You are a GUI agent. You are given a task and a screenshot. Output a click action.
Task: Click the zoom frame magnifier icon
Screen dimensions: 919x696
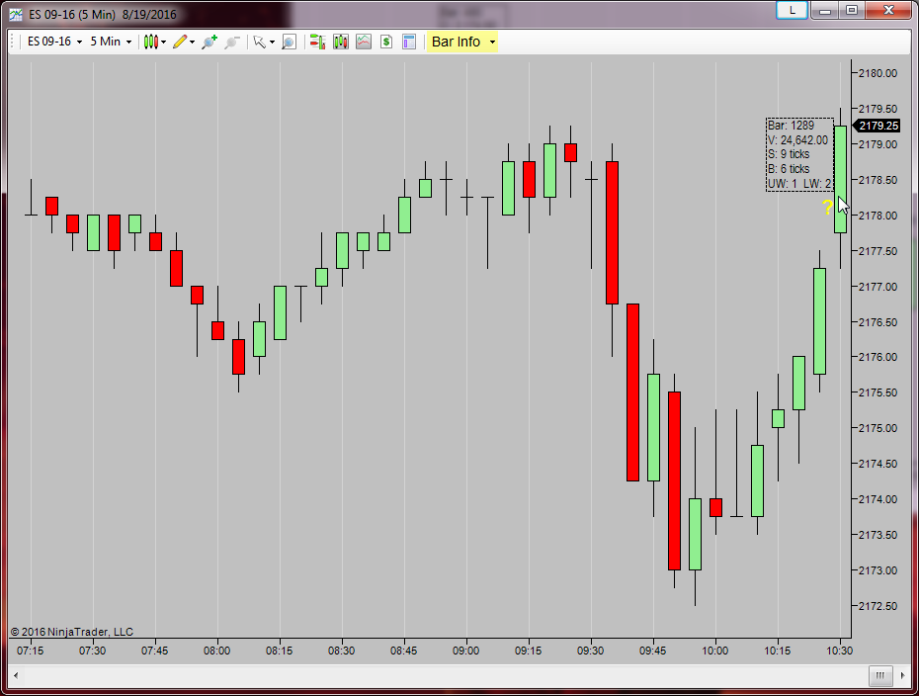tap(289, 42)
